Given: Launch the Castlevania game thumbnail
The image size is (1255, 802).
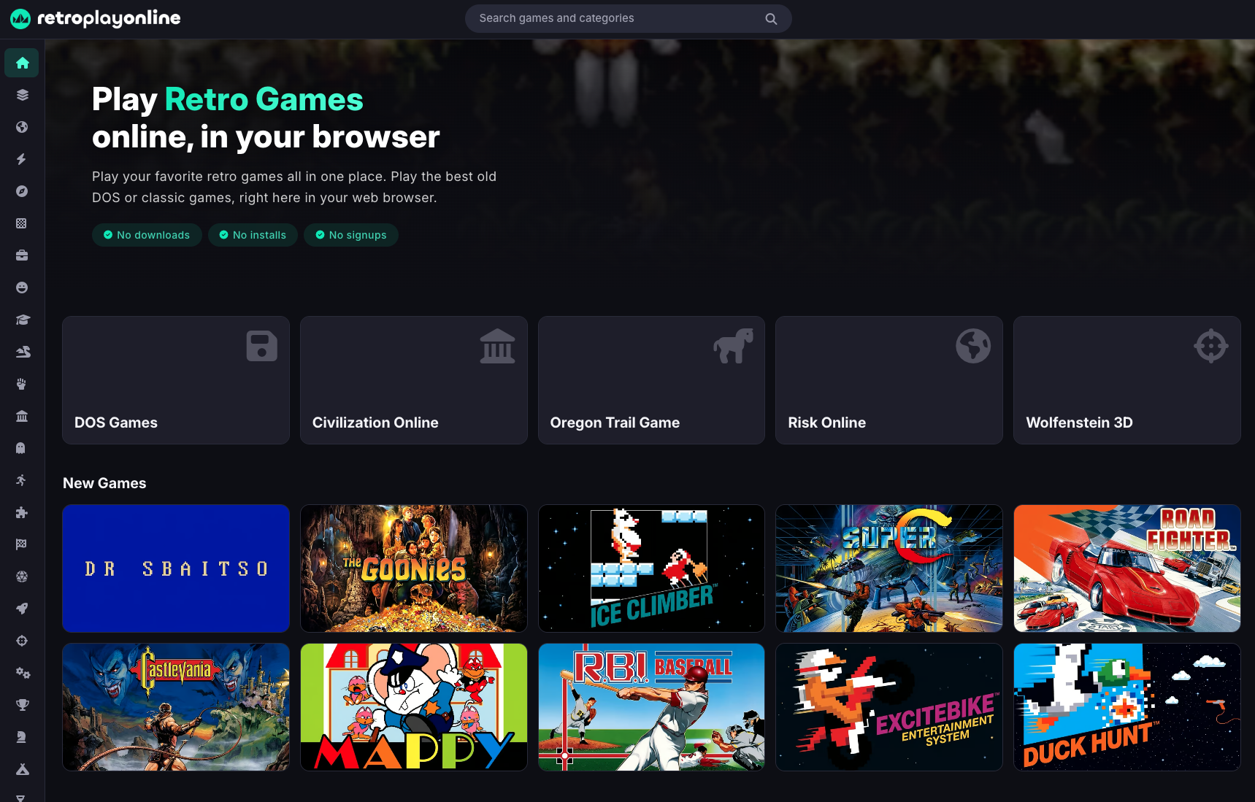Looking at the screenshot, I should (176, 707).
